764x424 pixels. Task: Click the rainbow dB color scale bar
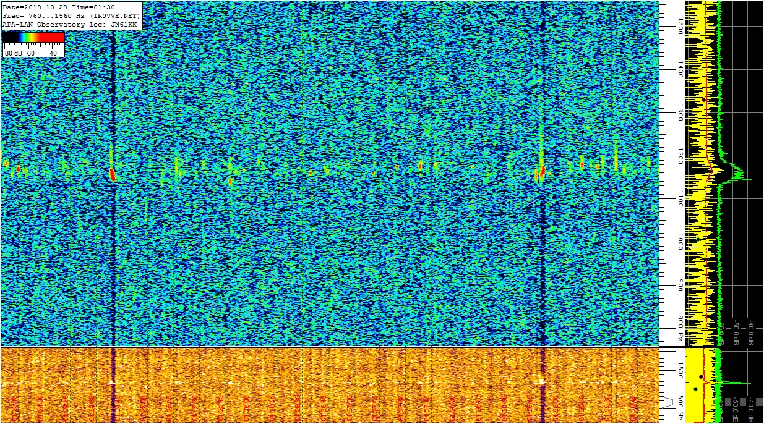click(x=33, y=37)
